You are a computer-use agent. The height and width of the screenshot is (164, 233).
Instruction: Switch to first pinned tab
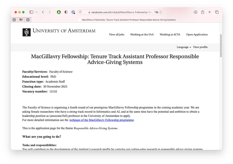coord(14,20)
